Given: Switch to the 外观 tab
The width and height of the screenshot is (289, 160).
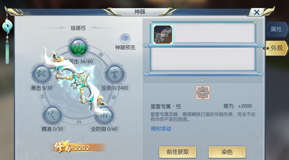Looking at the screenshot, I should click(x=277, y=48).
